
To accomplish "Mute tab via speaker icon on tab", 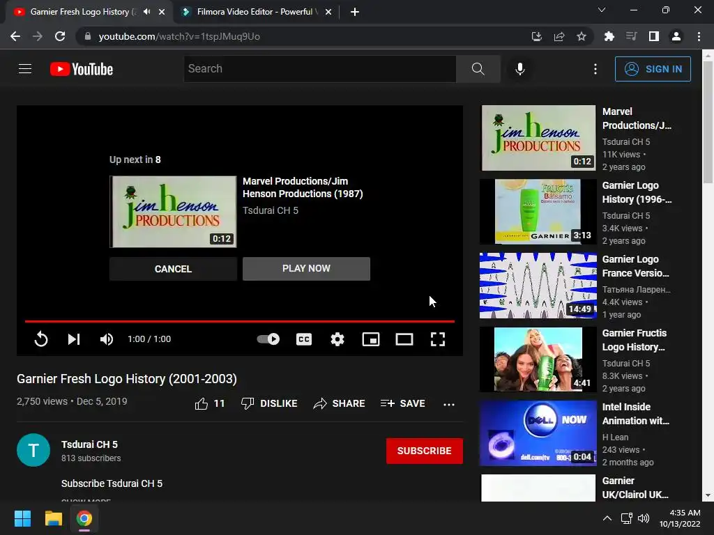I will coord(146,12).
